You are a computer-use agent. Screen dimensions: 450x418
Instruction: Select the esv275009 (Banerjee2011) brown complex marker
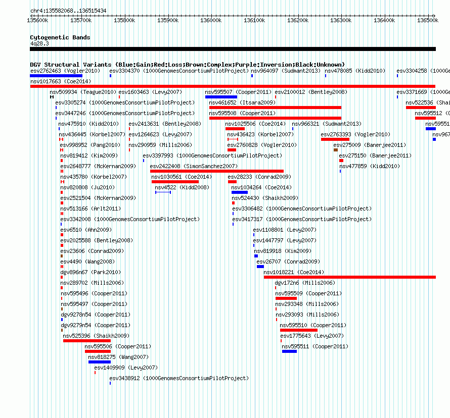336,150
